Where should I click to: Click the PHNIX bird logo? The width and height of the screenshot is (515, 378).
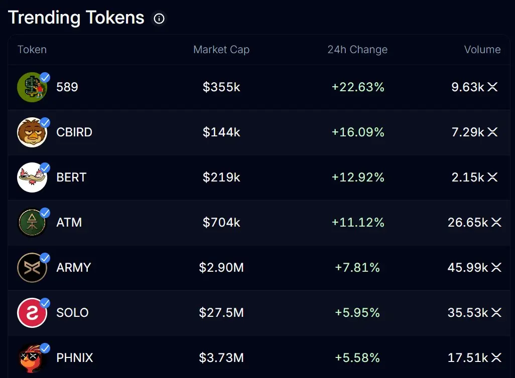[32, 358]
